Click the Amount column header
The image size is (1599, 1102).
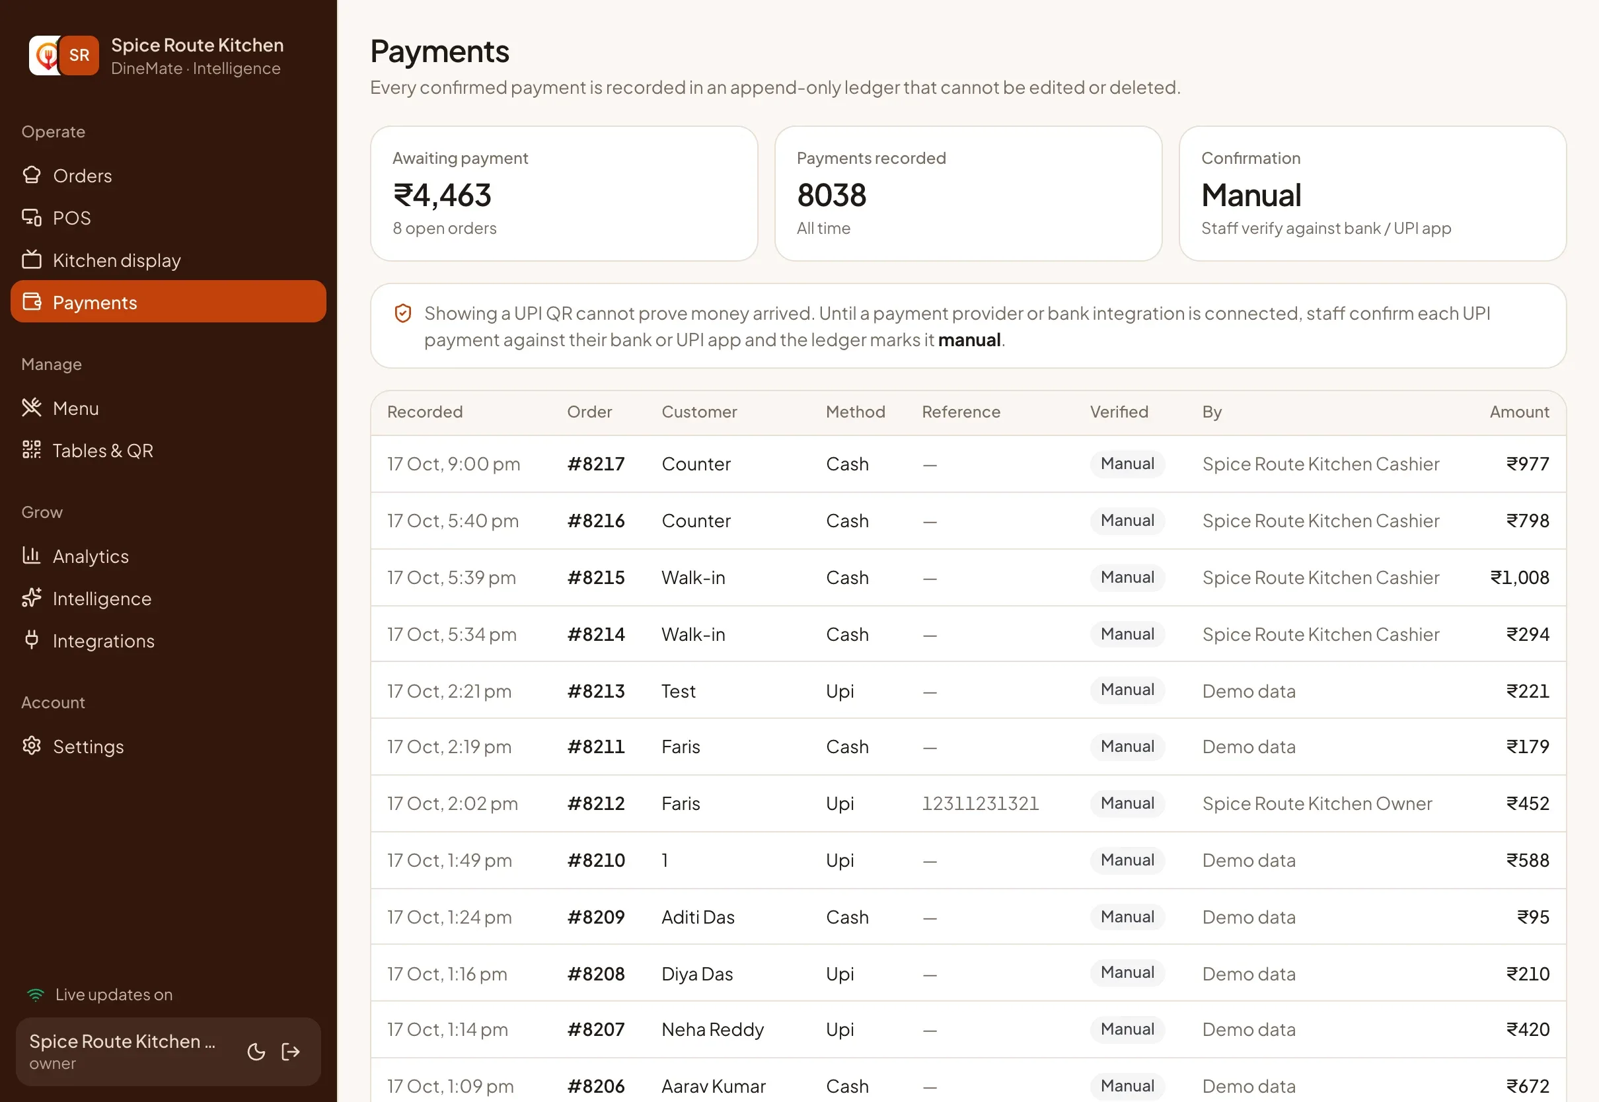point(1519,412)
